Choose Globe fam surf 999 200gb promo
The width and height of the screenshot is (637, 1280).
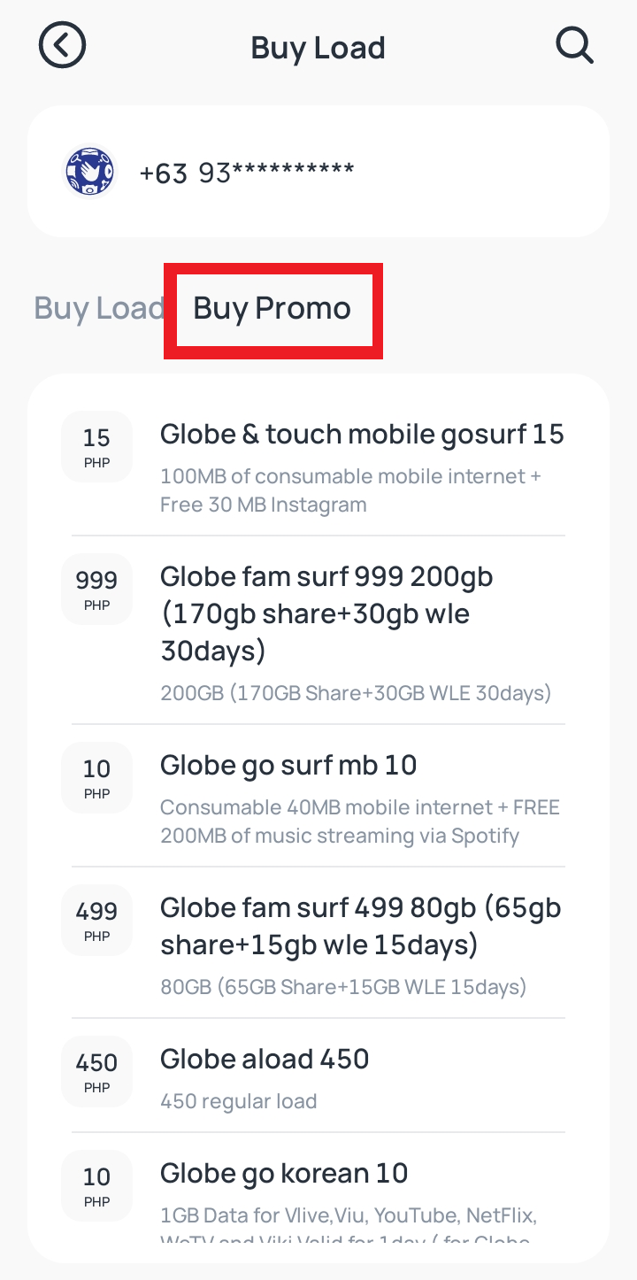tap(327, 613)
